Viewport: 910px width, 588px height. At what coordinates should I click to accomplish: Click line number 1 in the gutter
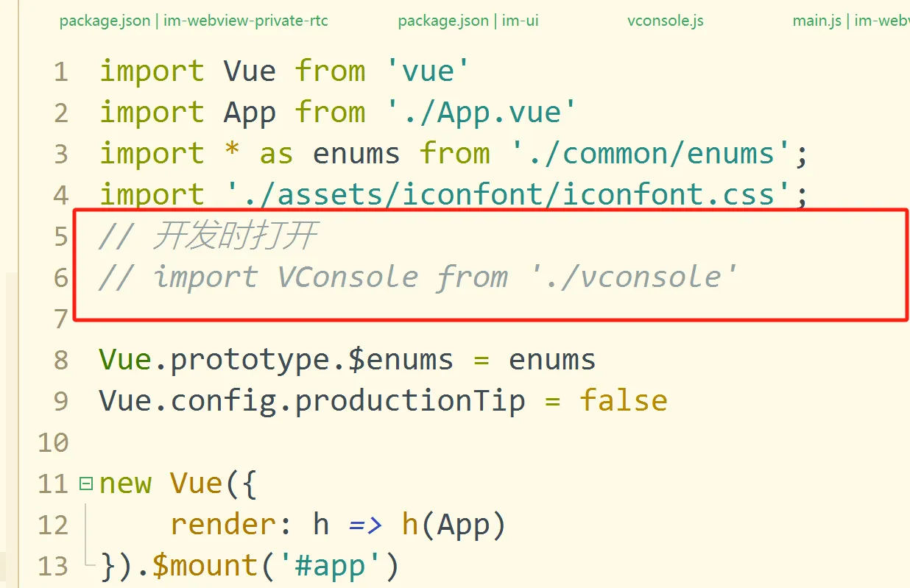tap(60, 72)
